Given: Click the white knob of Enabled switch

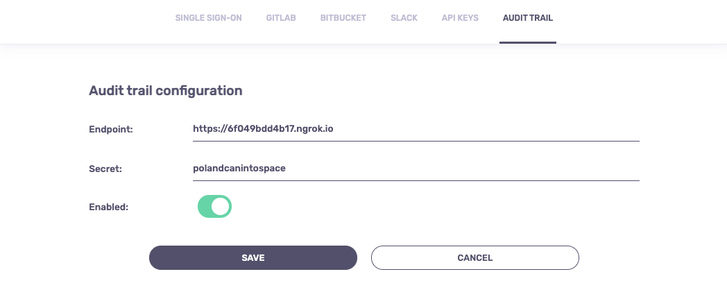Looking at the screenshot, I should coord(220,207).
